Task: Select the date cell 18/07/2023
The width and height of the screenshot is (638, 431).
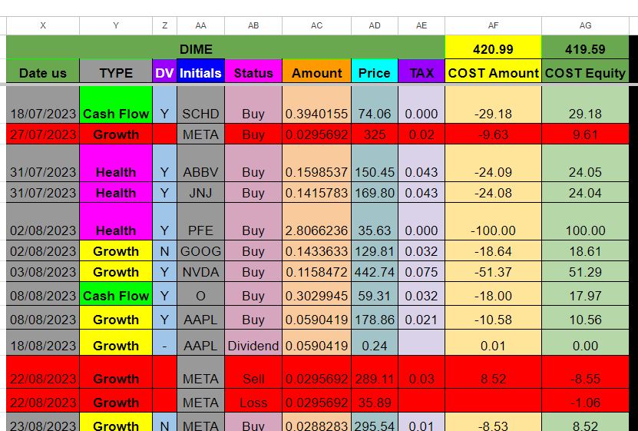Action: click(x=43, y=104)
